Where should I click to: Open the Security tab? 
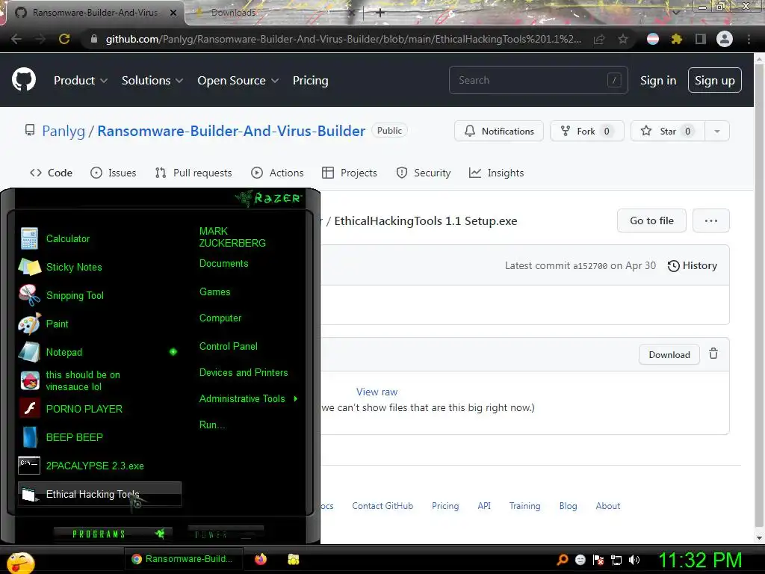[424, 173]
